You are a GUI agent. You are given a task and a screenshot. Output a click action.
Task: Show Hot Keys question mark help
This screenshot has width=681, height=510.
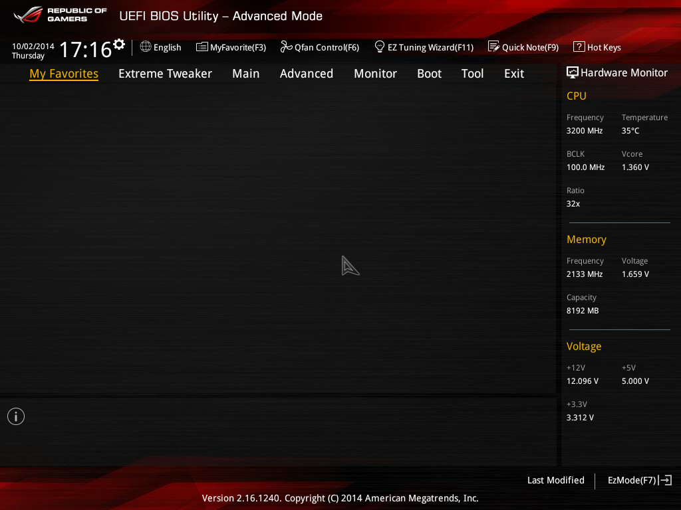click(579, 47)
